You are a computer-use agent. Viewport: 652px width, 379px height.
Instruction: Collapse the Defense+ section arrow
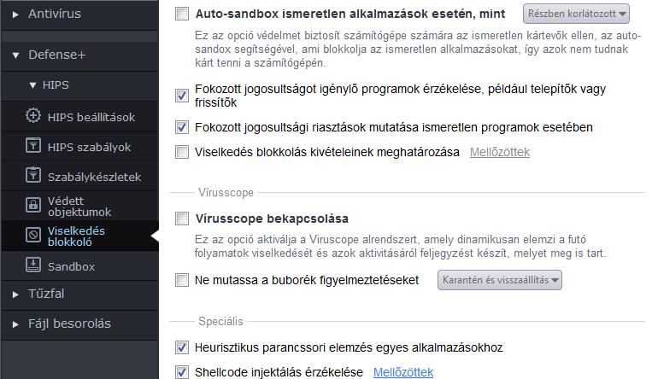15,55
